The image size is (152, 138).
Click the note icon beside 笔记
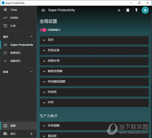tap(5, 134)
